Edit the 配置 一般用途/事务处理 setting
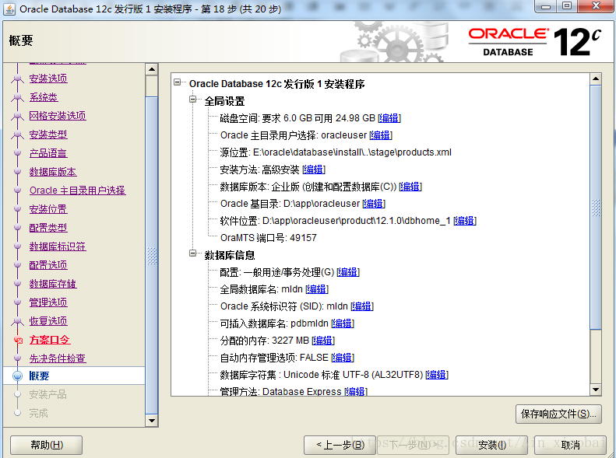This screenshot has width=616, height=458. tap(348, 272)
